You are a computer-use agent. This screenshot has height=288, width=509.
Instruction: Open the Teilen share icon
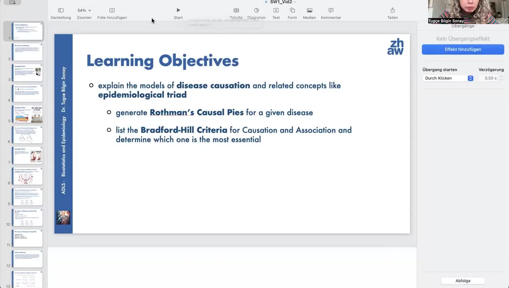pyautogui.click(x=392, y=10)
